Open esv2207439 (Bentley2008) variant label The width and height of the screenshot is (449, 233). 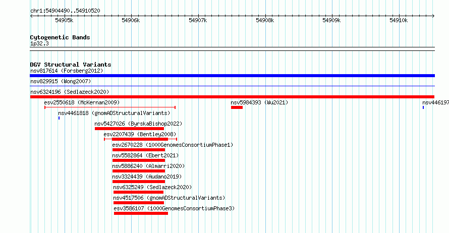[x=140, y=134]
